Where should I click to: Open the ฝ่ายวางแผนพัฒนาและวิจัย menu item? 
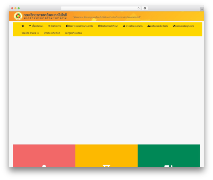click(80, 26)
